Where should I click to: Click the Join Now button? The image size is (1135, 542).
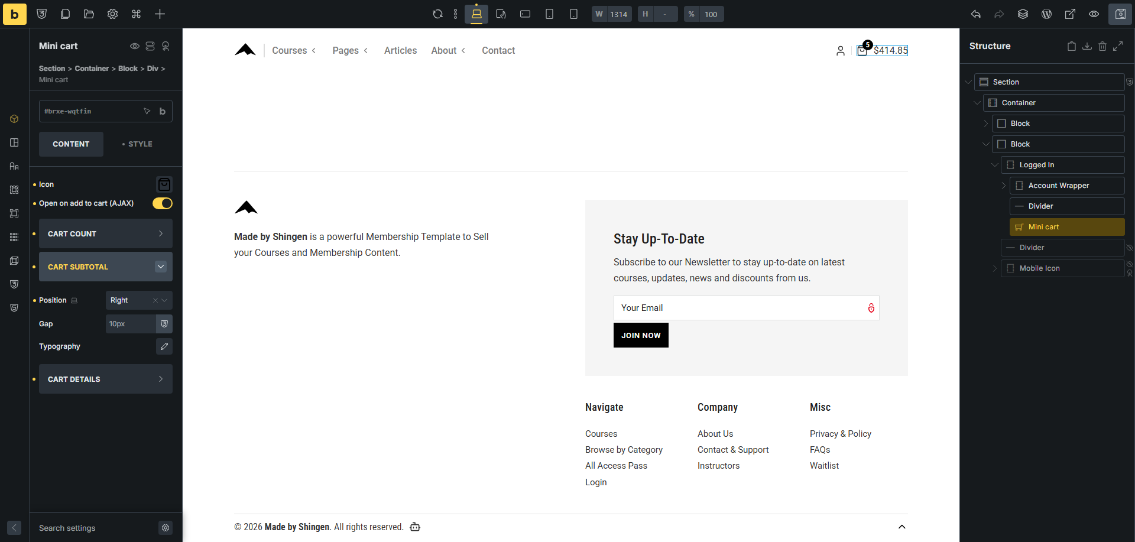point(641,335)
